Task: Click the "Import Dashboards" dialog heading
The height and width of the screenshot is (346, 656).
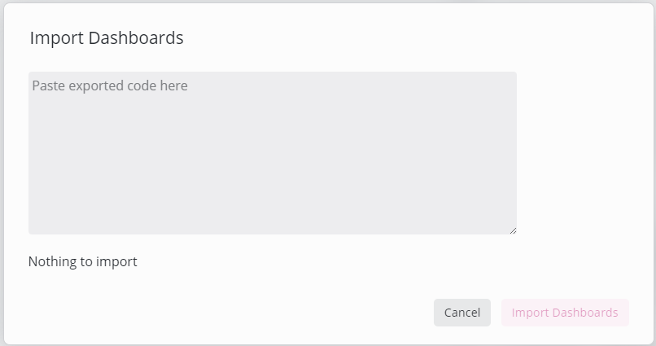Action: [107, 37]
